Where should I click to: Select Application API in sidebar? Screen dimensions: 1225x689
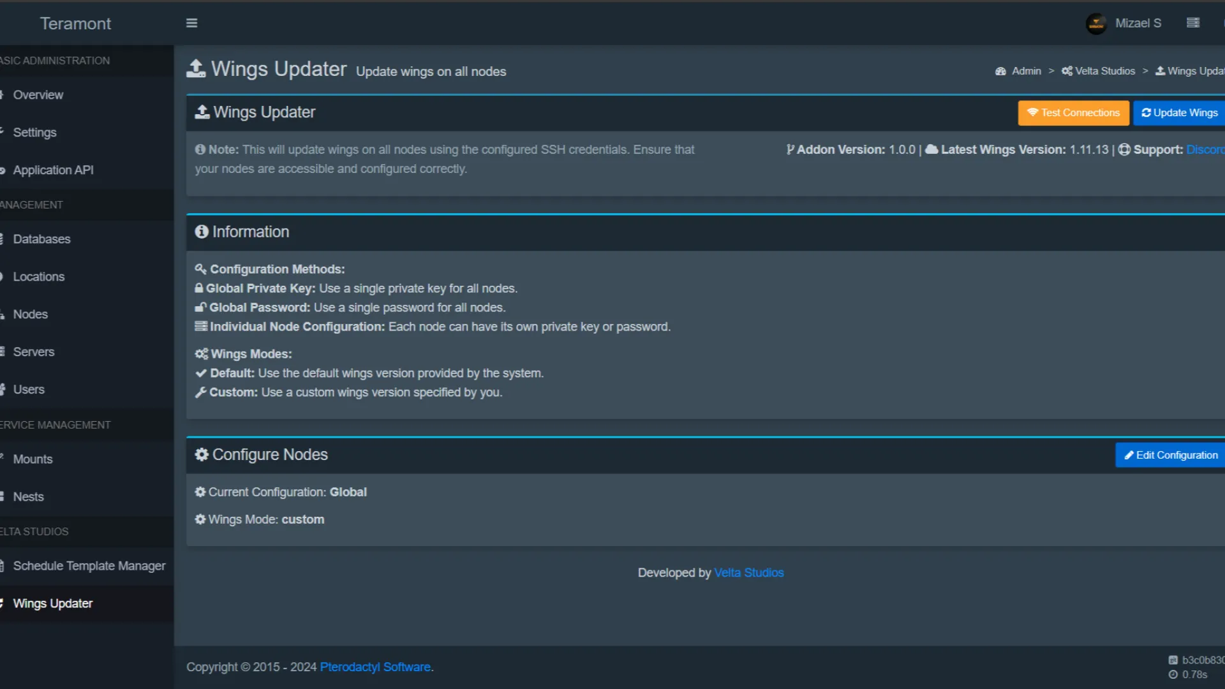tap(53, 170)
